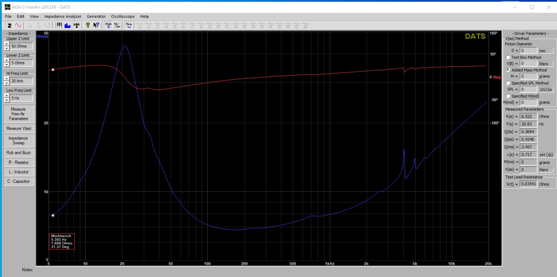Click the Q(ts) value 0.3694 field
The height and width of the screenshot is (277, 557).
[528, 132]
